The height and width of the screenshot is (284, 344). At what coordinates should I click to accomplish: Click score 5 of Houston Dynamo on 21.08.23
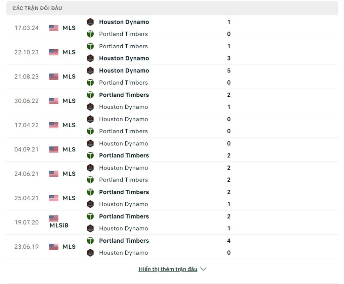tap(229, 70)
